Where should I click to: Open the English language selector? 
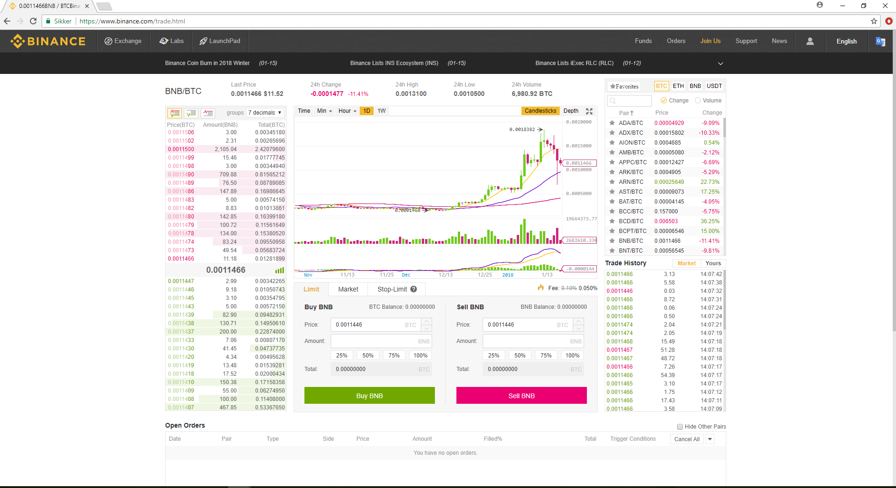pos(846,41)
